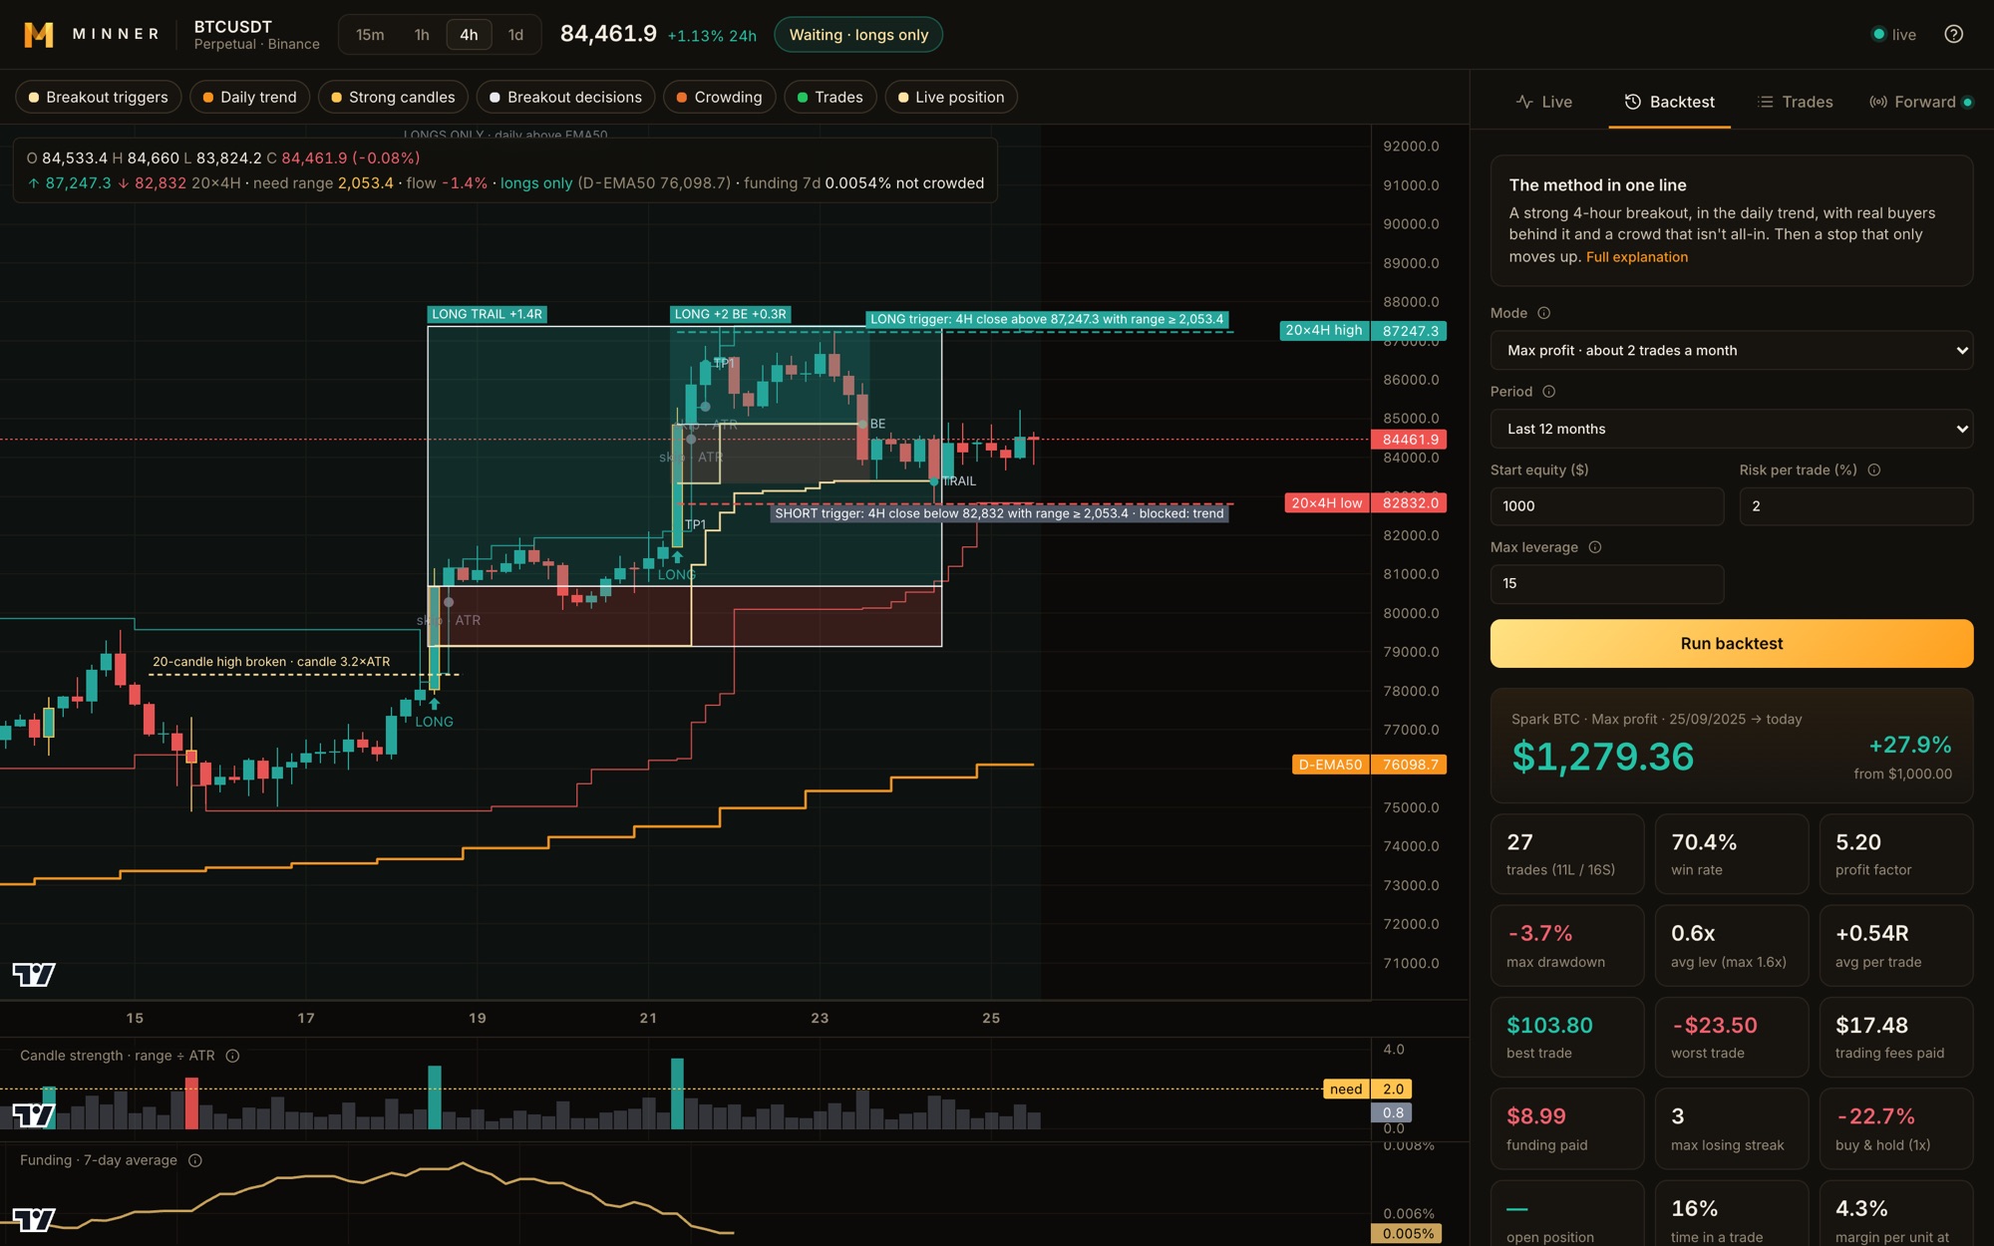This screenshot has height=1246, width=1994.
Task: Click the BTCUSDT symbol title
Action: (233, 27)
